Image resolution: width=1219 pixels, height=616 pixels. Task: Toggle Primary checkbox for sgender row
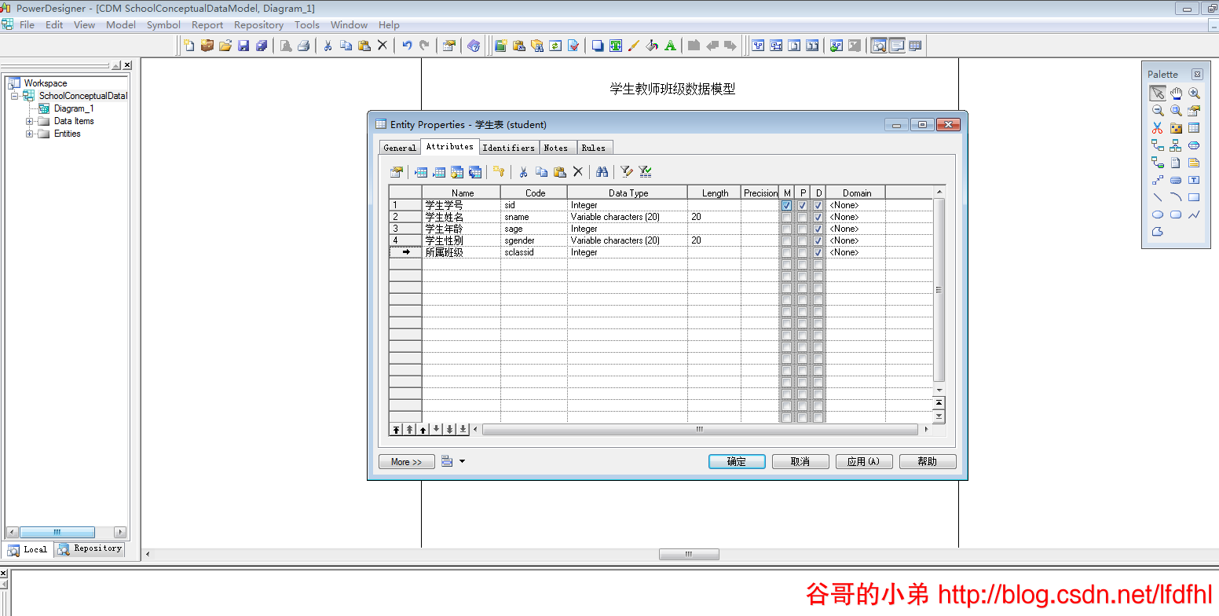pos(803,240)
